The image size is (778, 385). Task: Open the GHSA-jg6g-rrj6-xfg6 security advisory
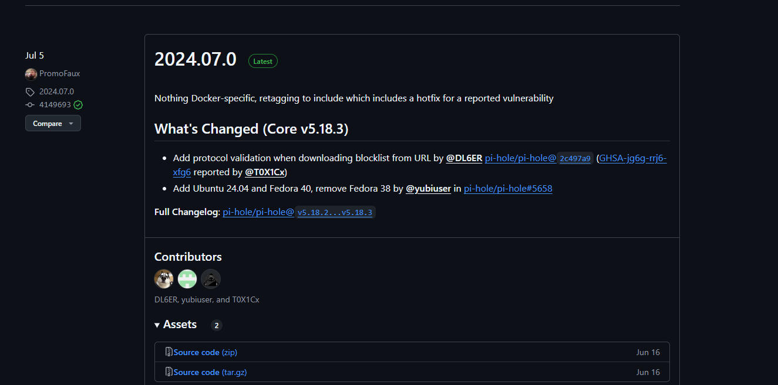(x=632, y=158)
